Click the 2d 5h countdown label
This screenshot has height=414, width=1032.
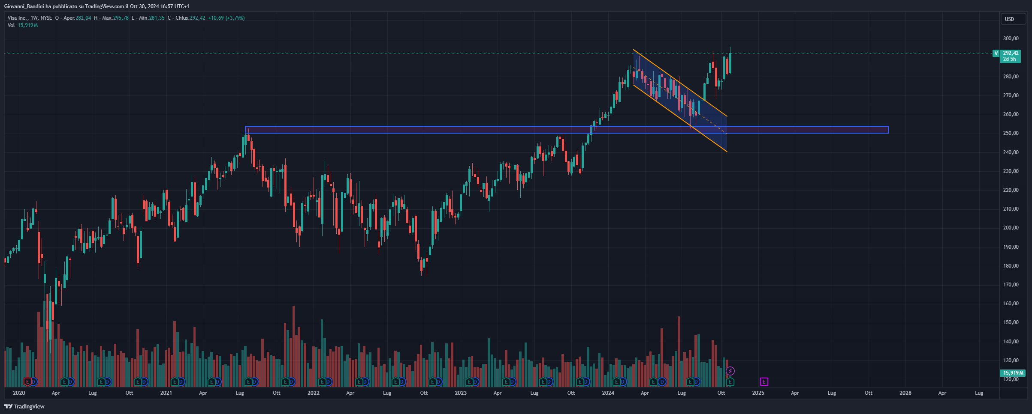[x=1010, y=59]
